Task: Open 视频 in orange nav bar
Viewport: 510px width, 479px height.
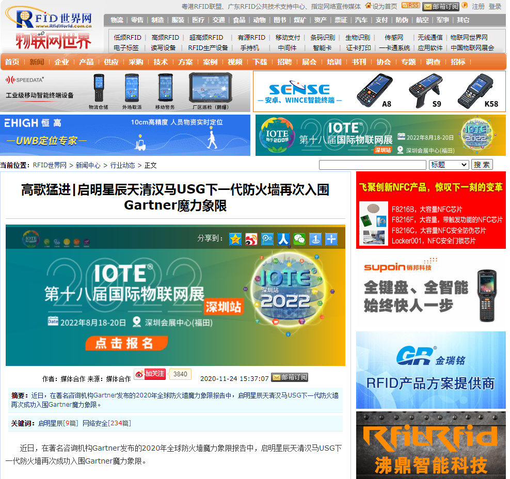Action: [x=235, y=62]
